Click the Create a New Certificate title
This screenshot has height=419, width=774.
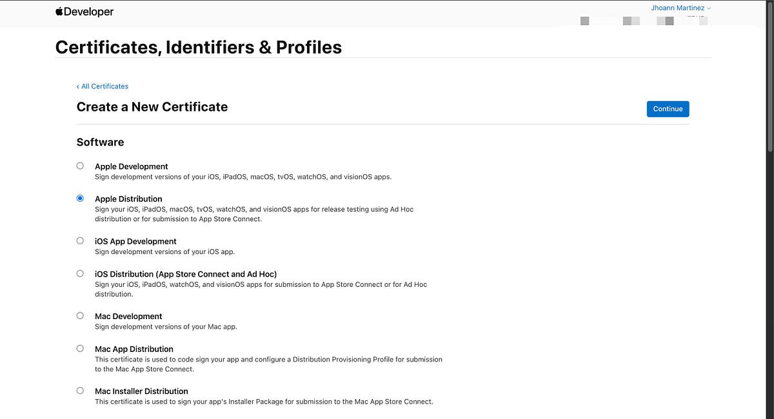[x=152, y=106]
